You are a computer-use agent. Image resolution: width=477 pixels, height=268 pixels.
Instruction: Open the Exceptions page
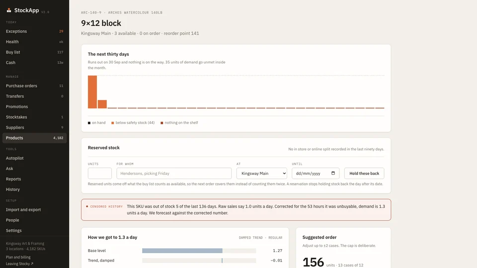pyautogui.click(x=34, y=31)
